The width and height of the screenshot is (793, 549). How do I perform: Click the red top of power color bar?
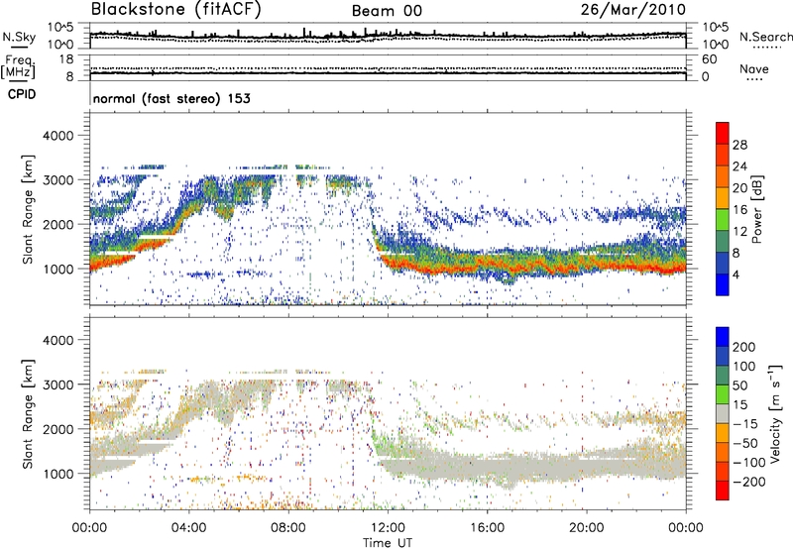click(x=723, y=133)
